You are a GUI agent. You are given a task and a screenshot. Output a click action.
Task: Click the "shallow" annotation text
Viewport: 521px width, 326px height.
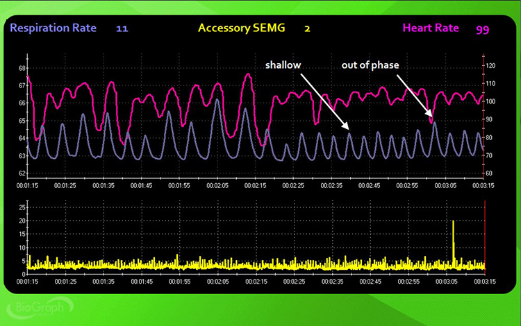pyautogui.click(x=282, y=65)
